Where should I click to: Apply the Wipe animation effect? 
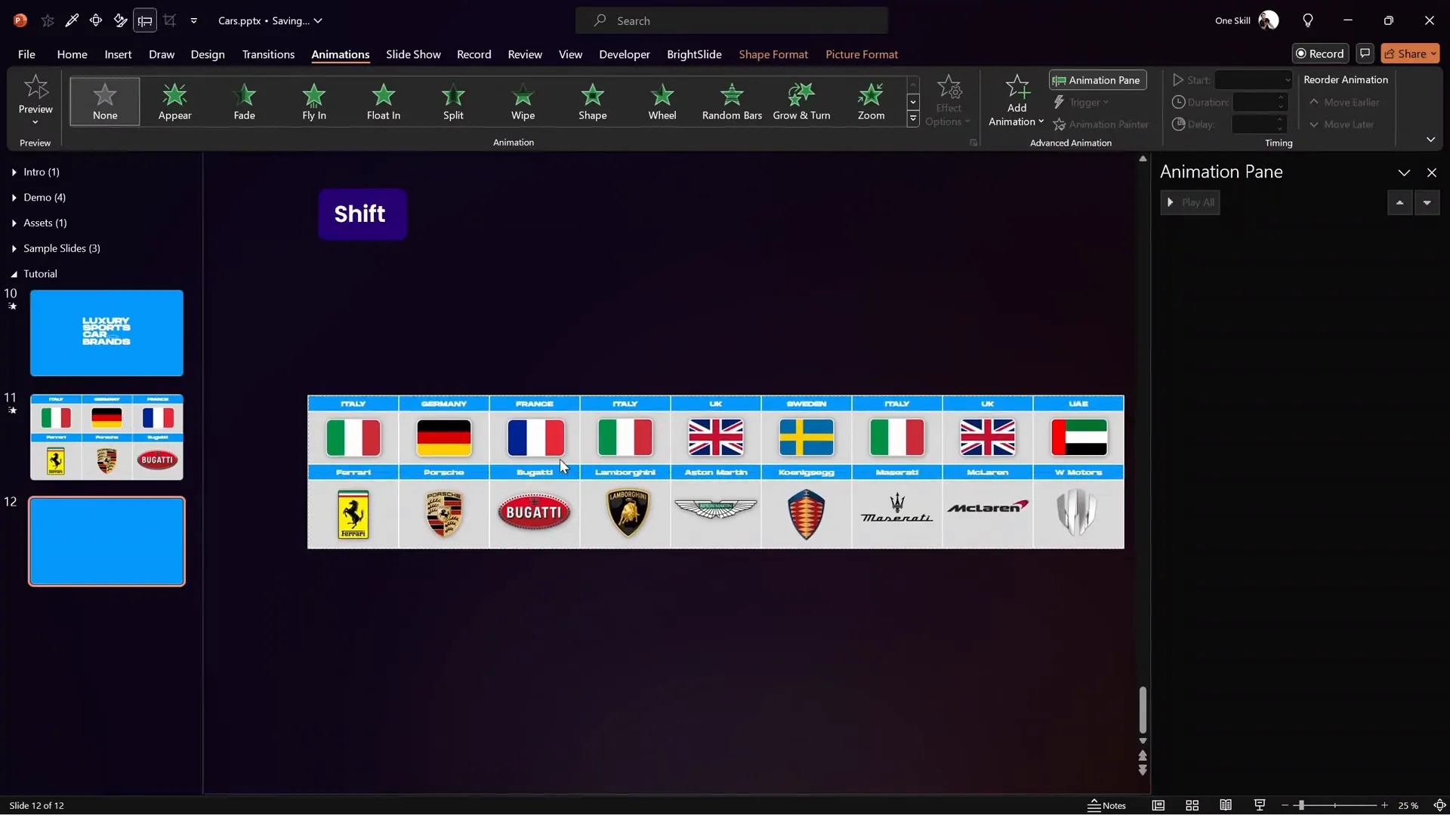click(523, 101)
